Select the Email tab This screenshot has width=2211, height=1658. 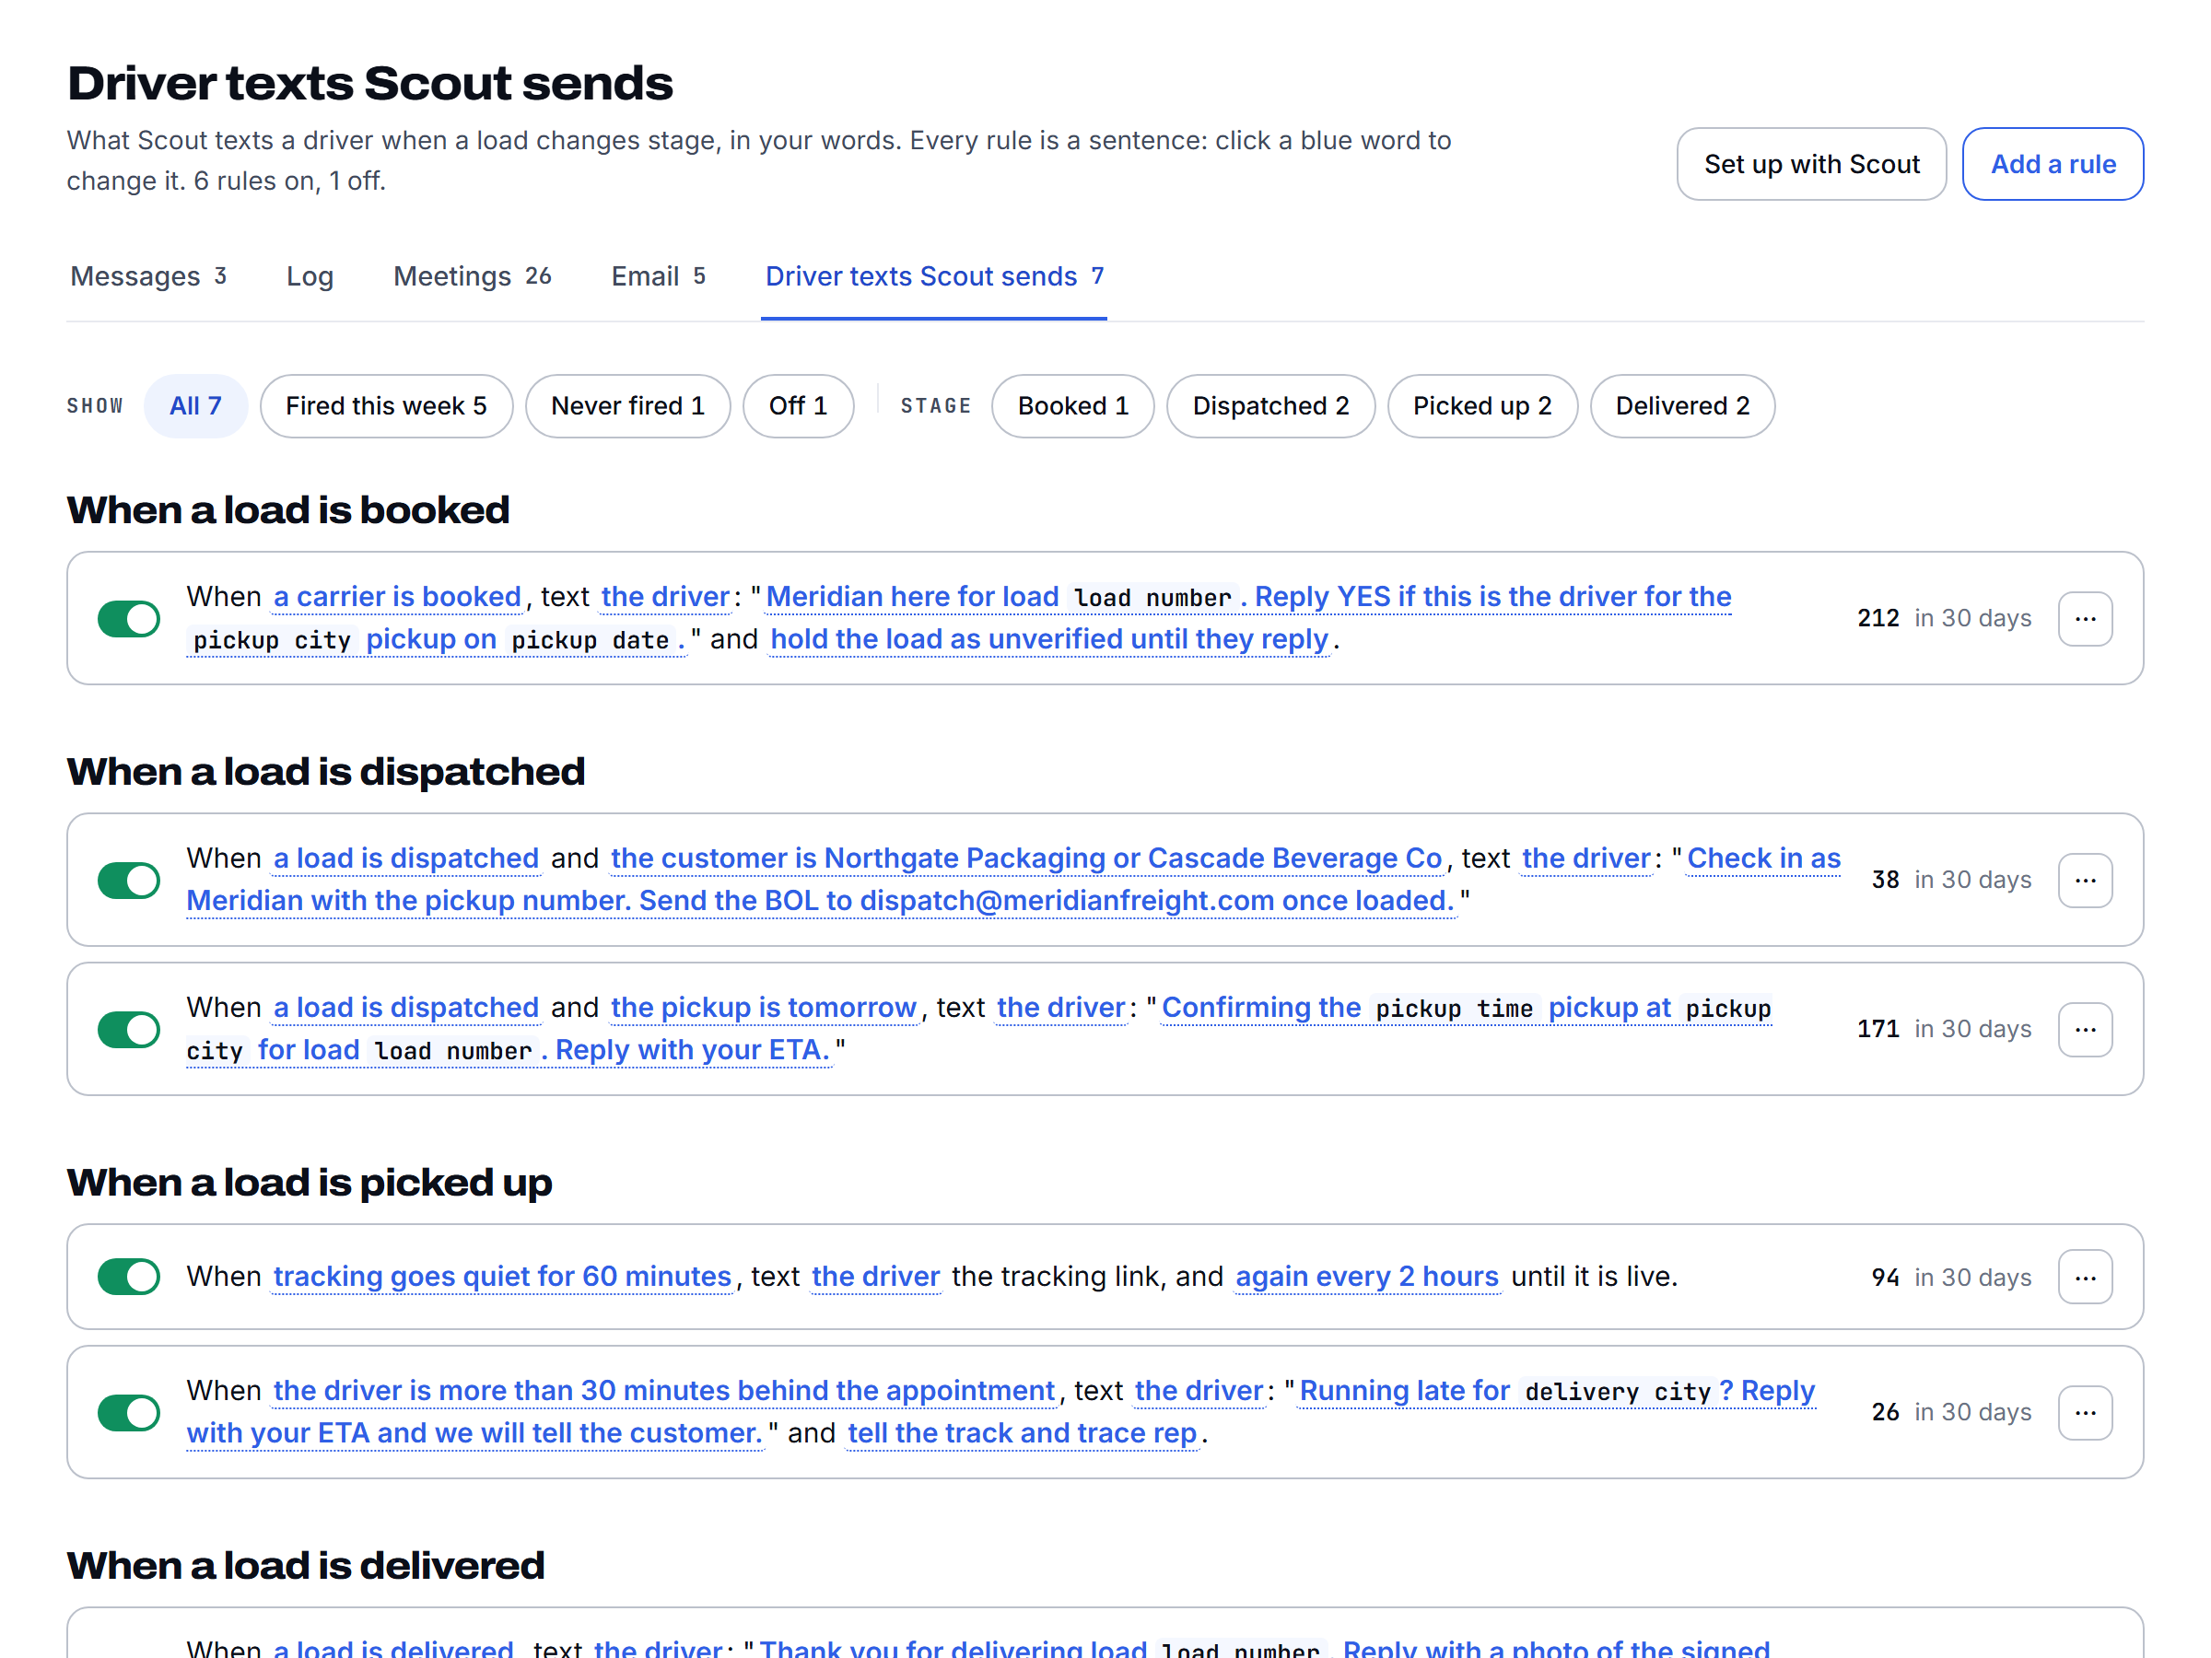click(x=659, y=275)
